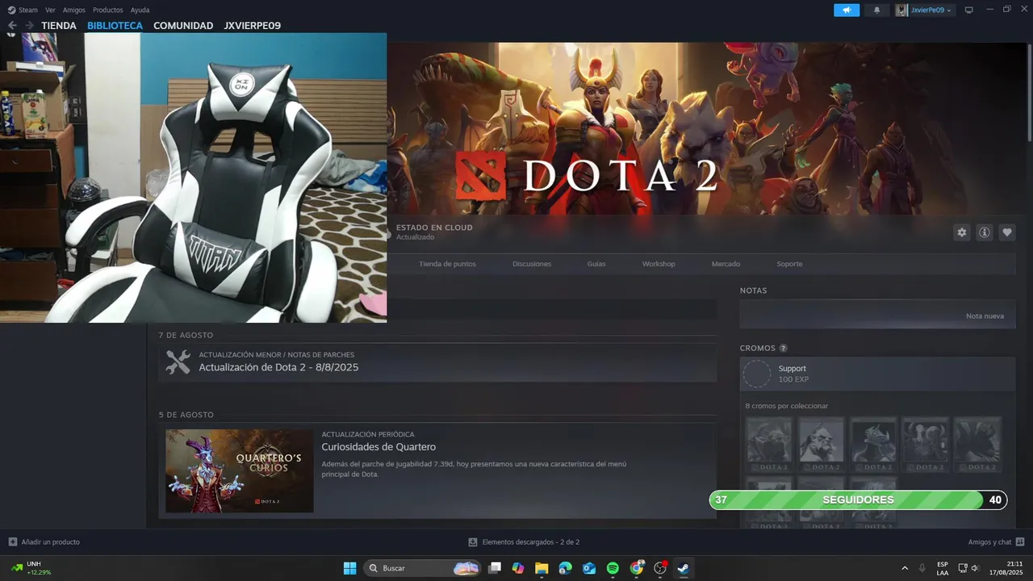Open UNH stock widget in taskbar
The image size is (1033, 581).
click(32, 568)
